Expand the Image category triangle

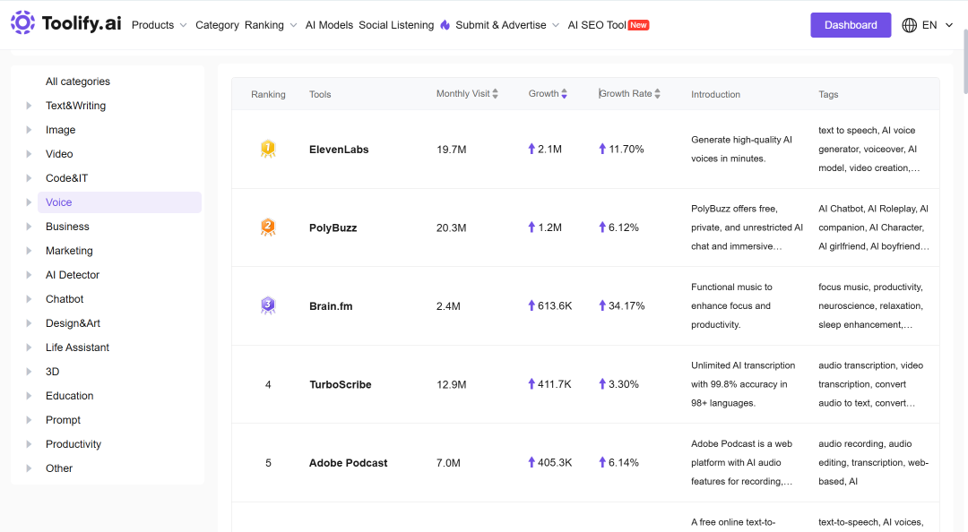pyautogui.click(x=29, y=130)
